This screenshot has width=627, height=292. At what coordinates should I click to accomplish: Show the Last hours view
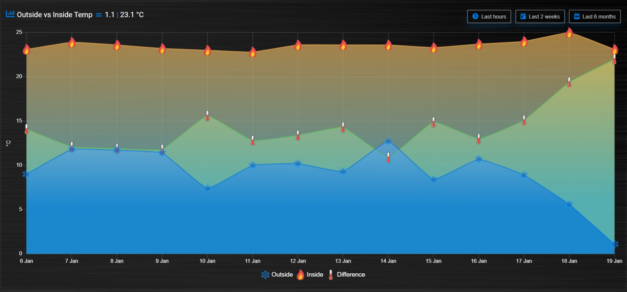(489, 16)
